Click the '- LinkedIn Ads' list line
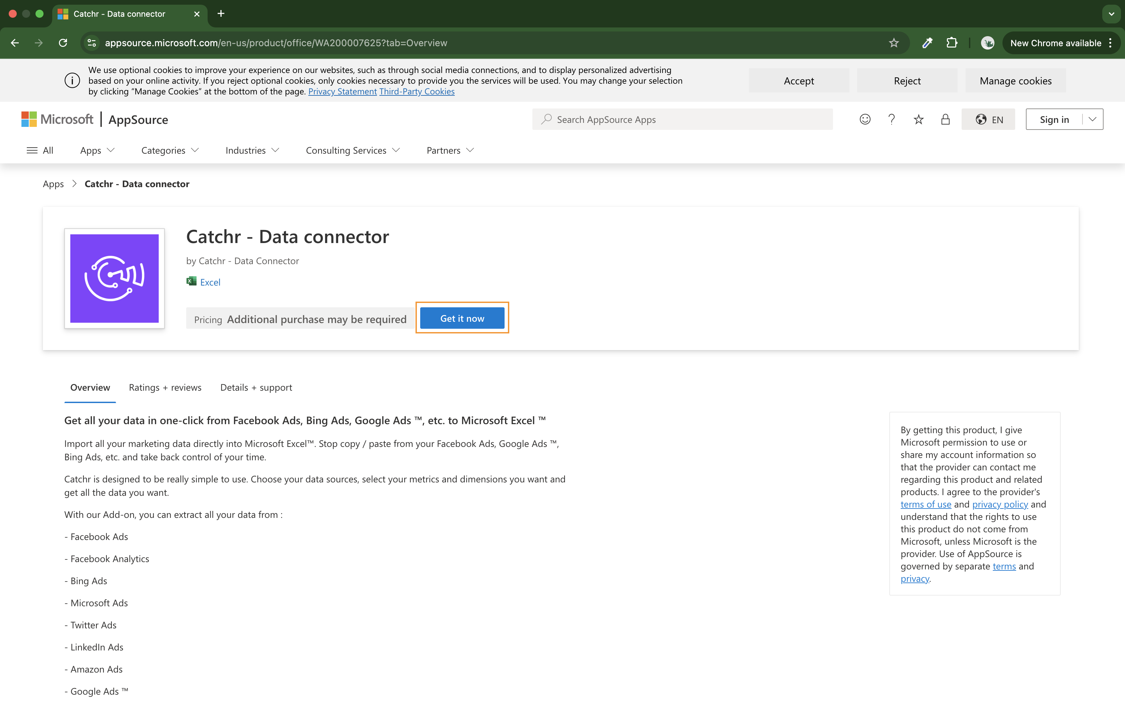 click(94, 647)
